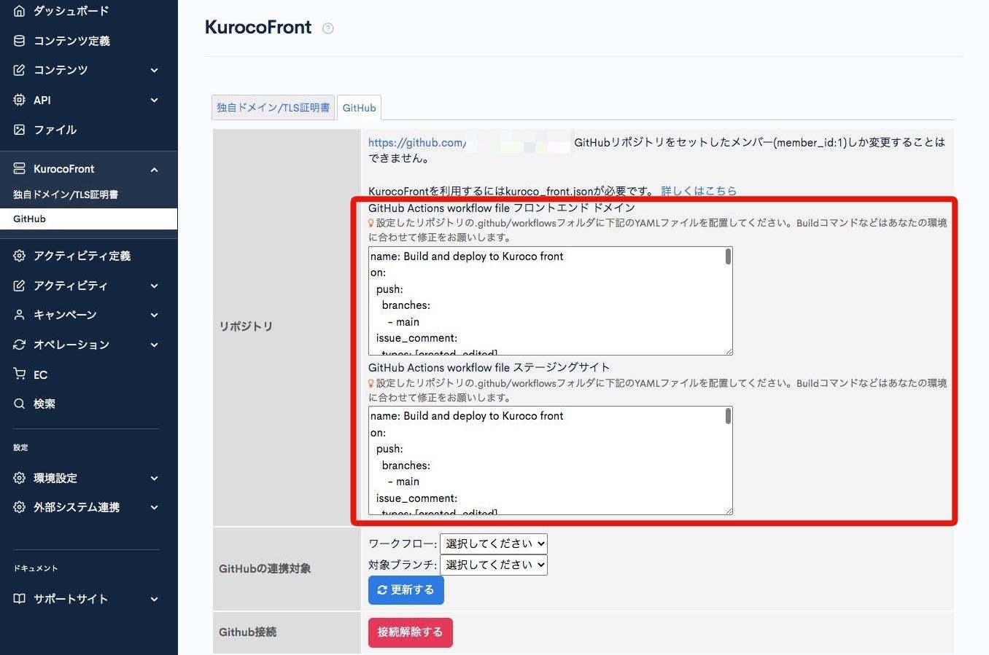Click the KurocoFront server icon in sidebar
This screenshot has width=989, height=655.
(x=20, y=168)
